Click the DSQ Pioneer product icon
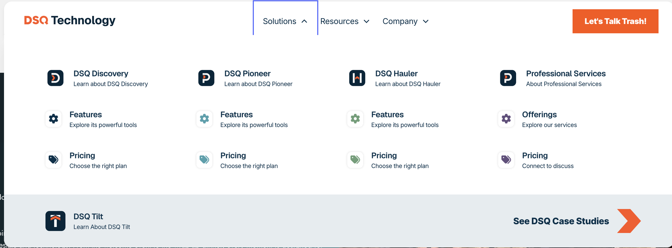The height and width of the screenshot is (248, 672). (x=206, y=78)
